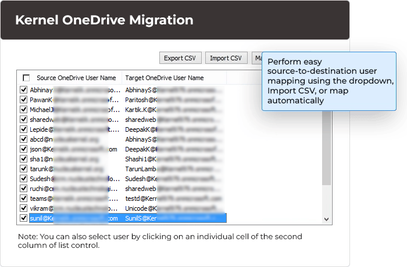Toggle the json@ row checkbox
Viewport: 407px width, 267px height.
(x=24, y=149)
